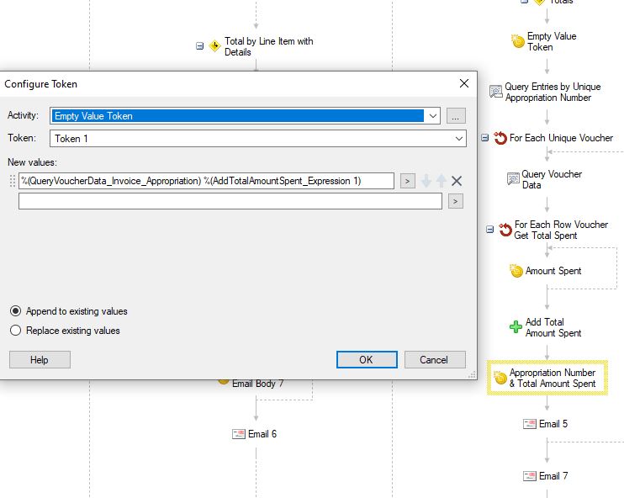Click the For Each Row Voucher loop icon
The image size is (624, 498).
pyautogui.click(x=505, y=230)
